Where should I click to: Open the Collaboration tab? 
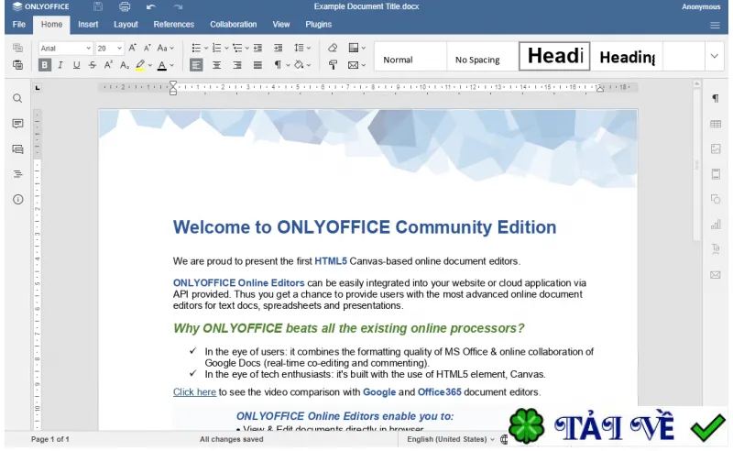click(x=233, y=25)
